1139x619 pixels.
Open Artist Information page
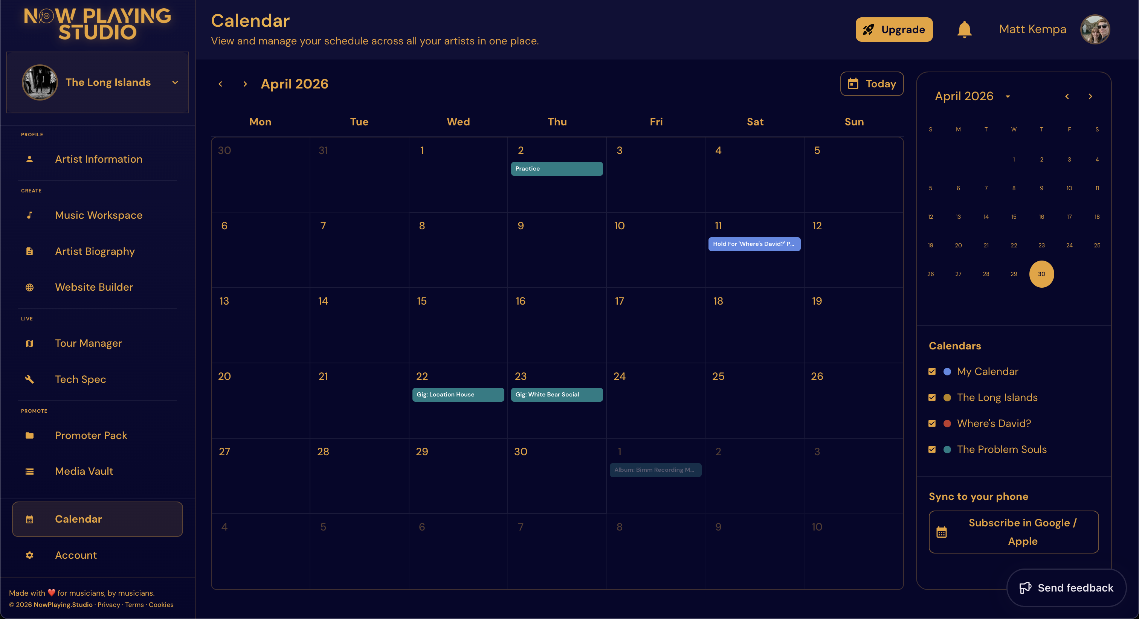click(98, 159)
